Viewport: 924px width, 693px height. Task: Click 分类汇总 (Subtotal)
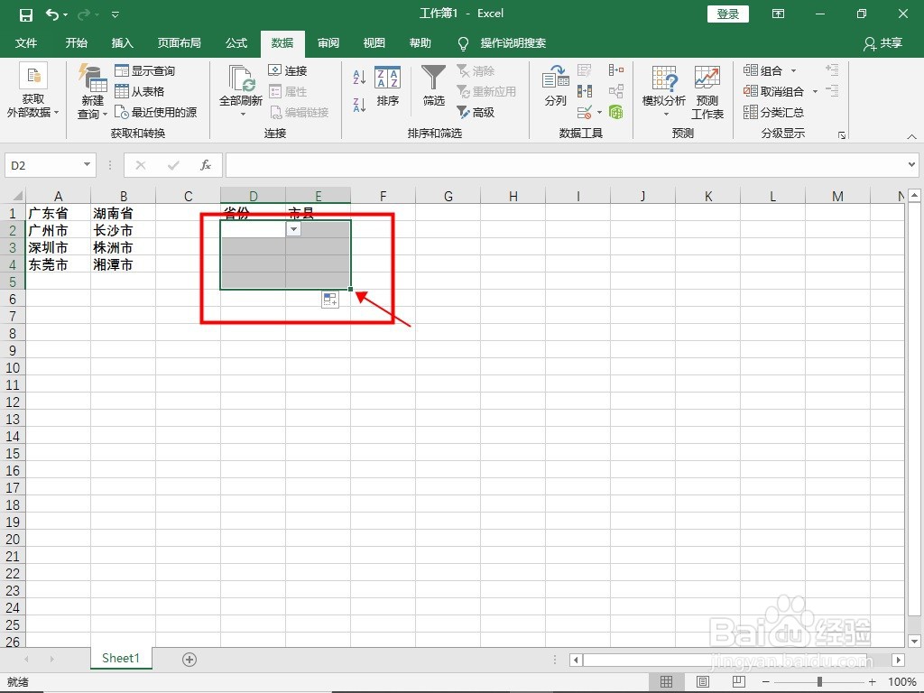[773, 112]
